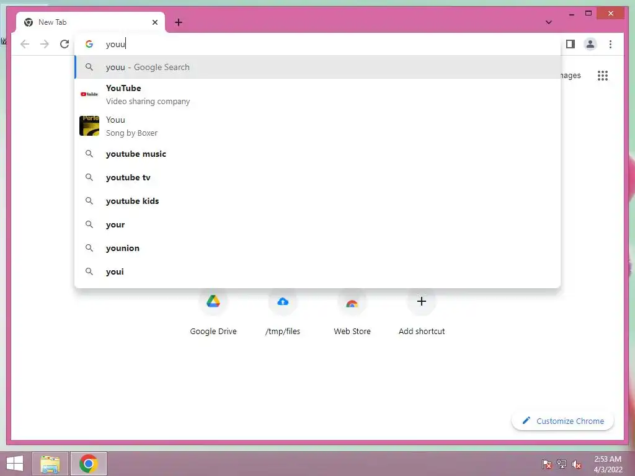
Task: Open Chrome three-dot menu
Action: (610, 44)
